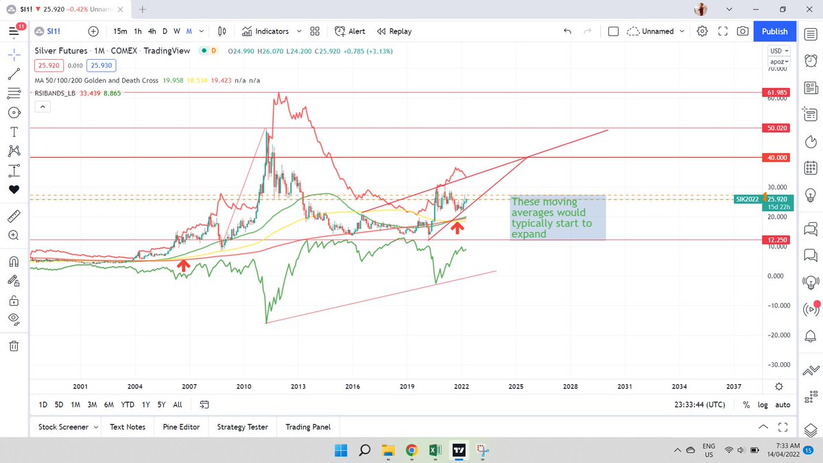Open the News panel icon
This screenshot has height=463, width=823.
coord(810,87)
